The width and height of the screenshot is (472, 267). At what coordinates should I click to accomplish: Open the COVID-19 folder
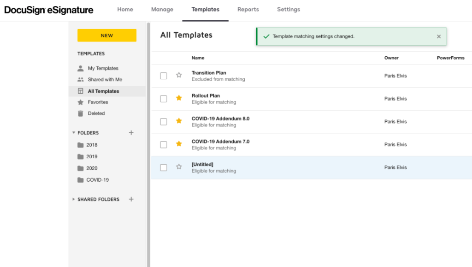point(98,180)
